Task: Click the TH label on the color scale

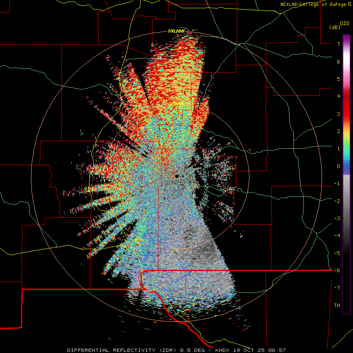Action: (x=337, y=305)
